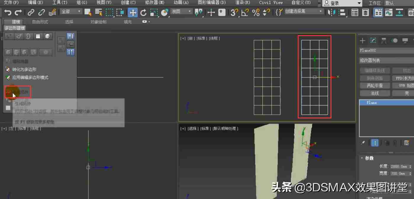Toggle 3D Snaps button
414x199 pixels.
coord(234,12)
